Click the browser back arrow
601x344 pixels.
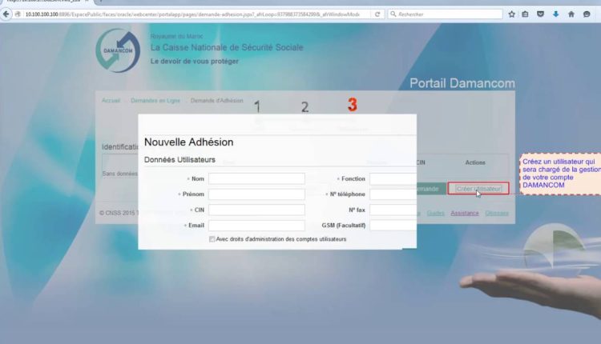pos(6,14)
